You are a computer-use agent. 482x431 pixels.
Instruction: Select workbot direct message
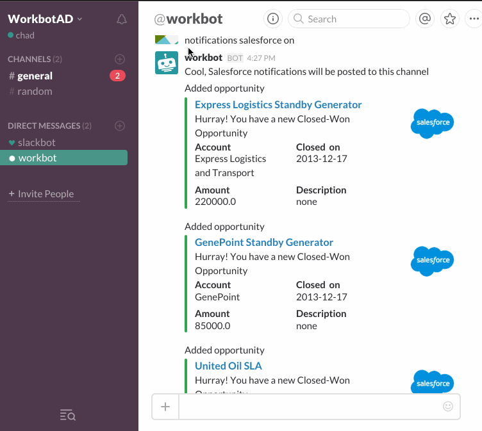point(64,158)
